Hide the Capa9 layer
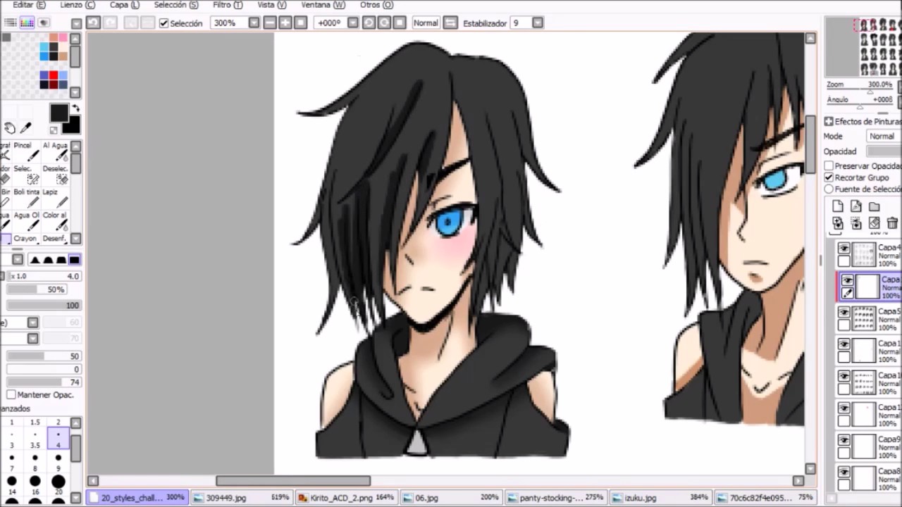The height and width of the screenshot is (507, 902). click(x=844, y=440)
